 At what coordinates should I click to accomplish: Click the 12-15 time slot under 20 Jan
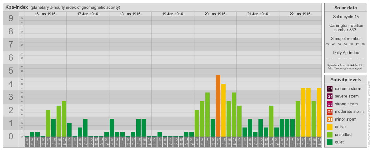point(218,142)
